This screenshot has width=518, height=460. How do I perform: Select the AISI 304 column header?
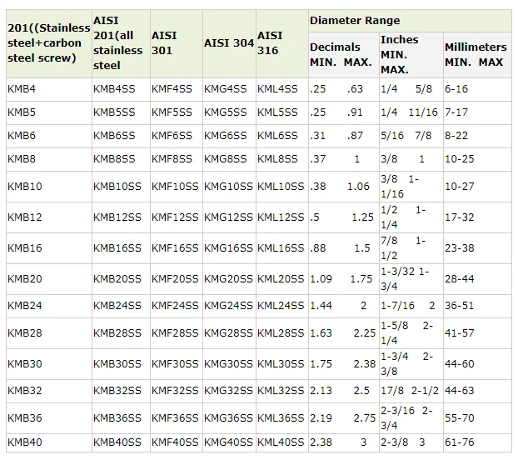point(228,42)
